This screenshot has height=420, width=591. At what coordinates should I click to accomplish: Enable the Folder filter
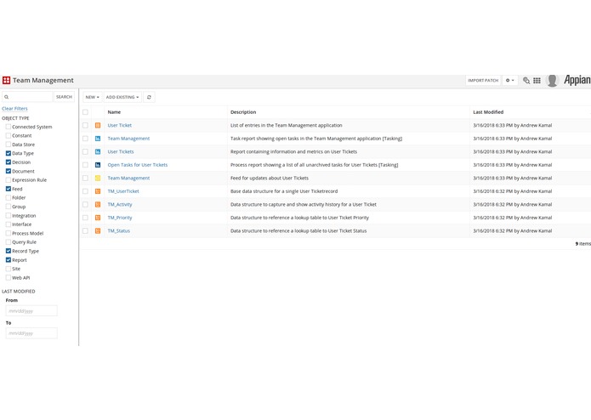coord(9,197)
